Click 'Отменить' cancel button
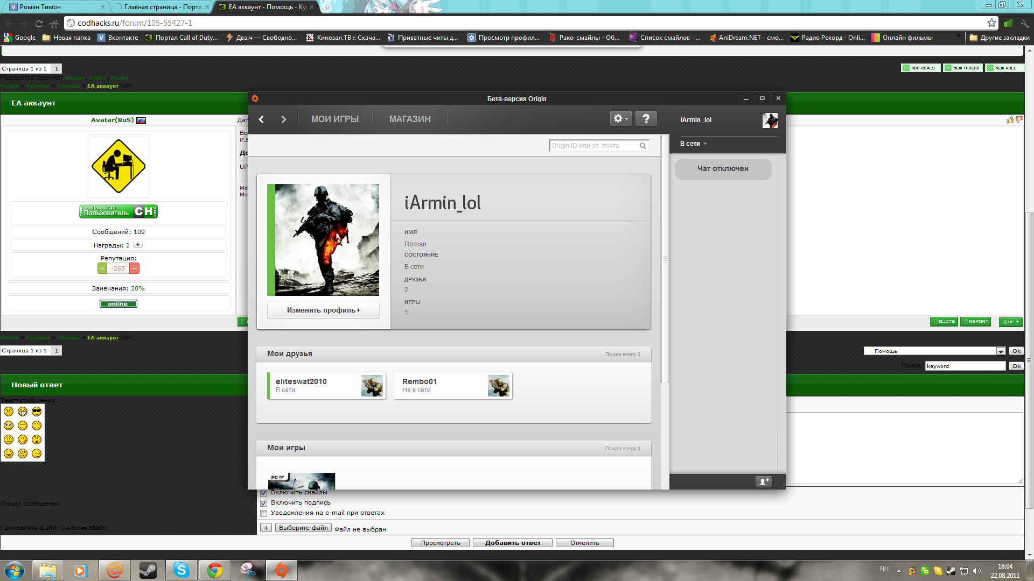Viewport: 1034px width, 581px height. pyautogui.click(x=585, y=543)
